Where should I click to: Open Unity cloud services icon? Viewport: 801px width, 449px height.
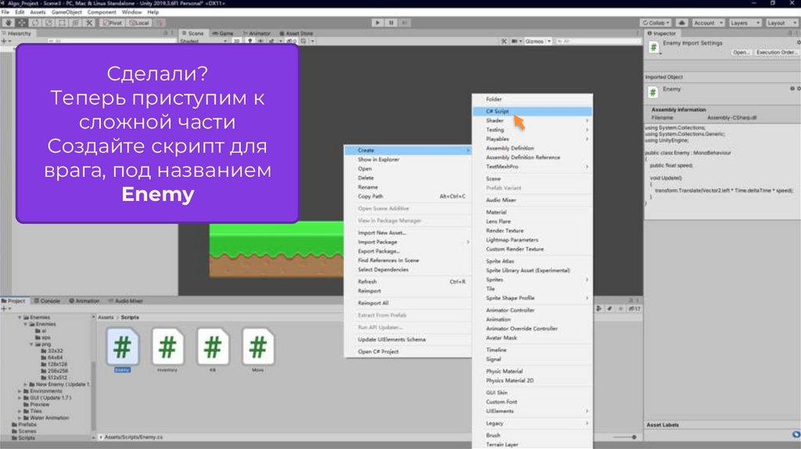[682, 23]
